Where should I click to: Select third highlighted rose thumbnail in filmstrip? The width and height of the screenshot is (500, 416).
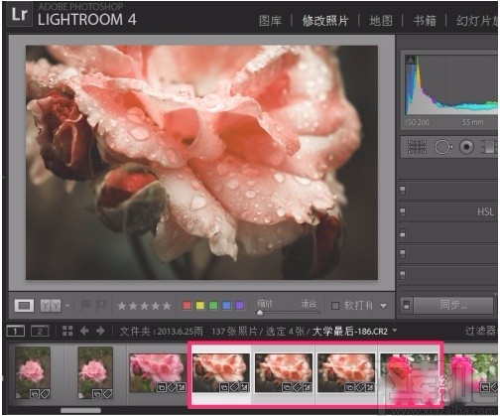346,373
